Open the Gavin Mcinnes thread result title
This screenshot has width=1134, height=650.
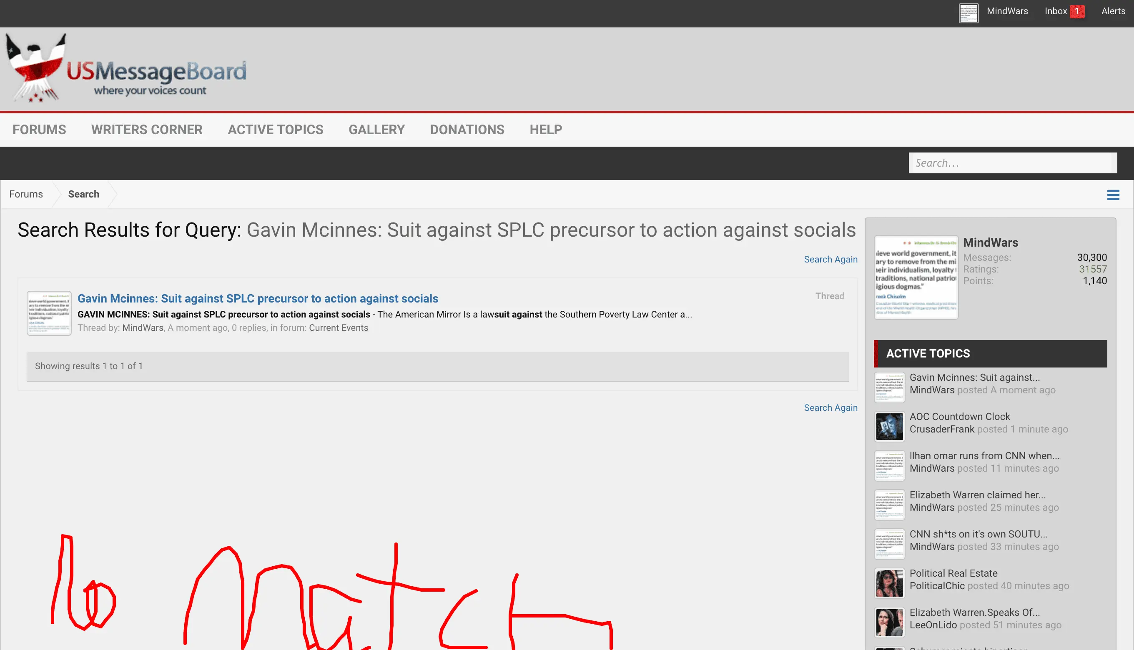pyautogui.click(x=258, y=298)
